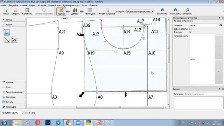Image resolution: width=224 pixels, height=126 pixels.
Task: Select the point at line intersection tool
Action: pos(14,40)
